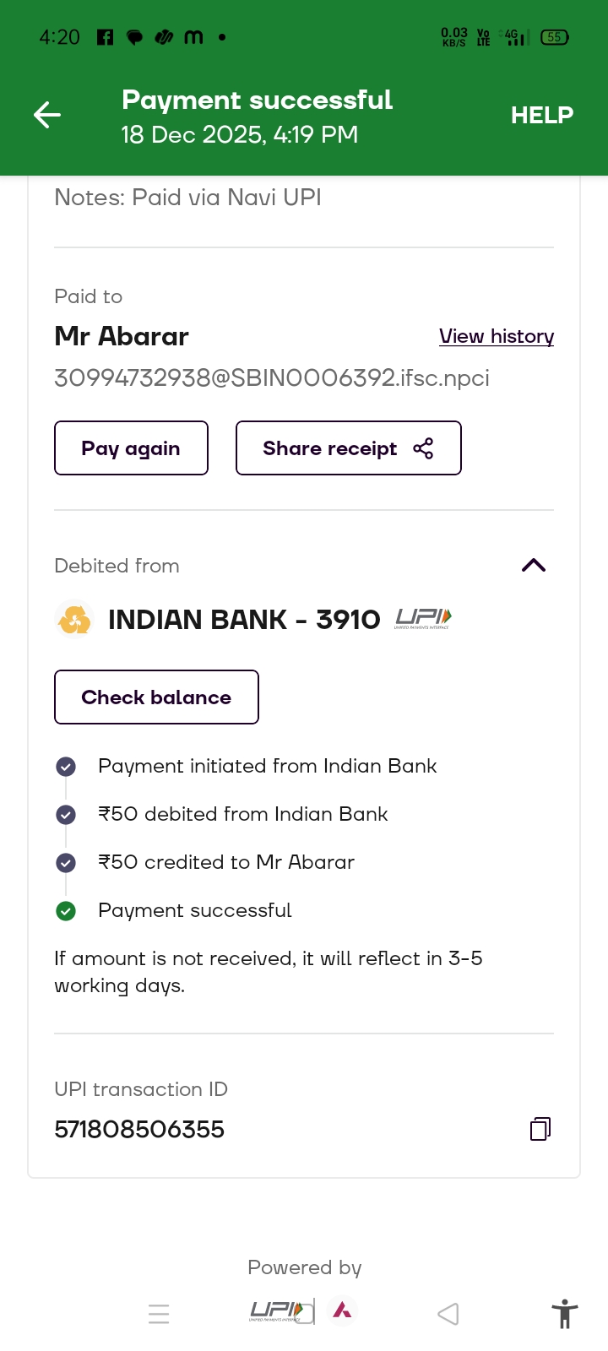Select the payee UPI address text
Image resolution: width=608 pixels, height=1351 pixels.
click(271, 377)
